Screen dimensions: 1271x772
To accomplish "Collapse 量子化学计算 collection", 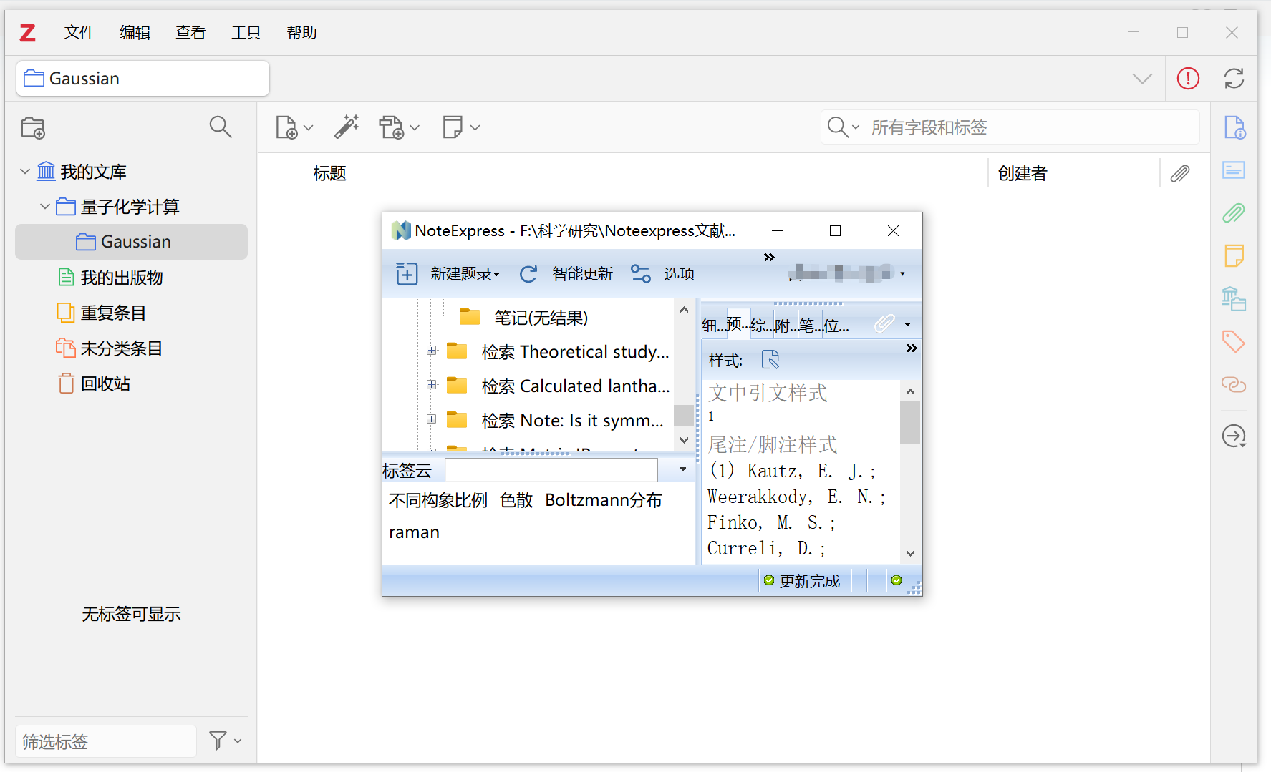I will (x=45, y=207).
